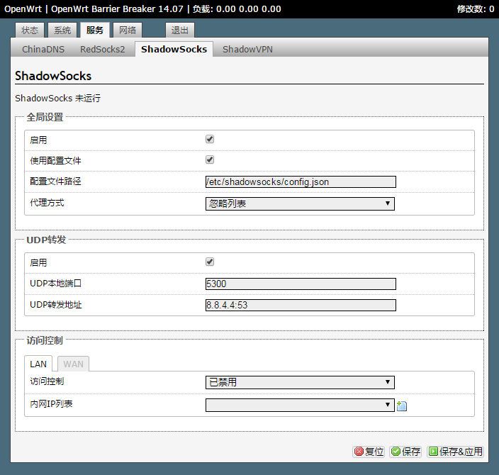Open the 访问控制 dropdown showing 已禁用
The height and width of the screenshot is (475, 499).
click(x=300, y=382)
